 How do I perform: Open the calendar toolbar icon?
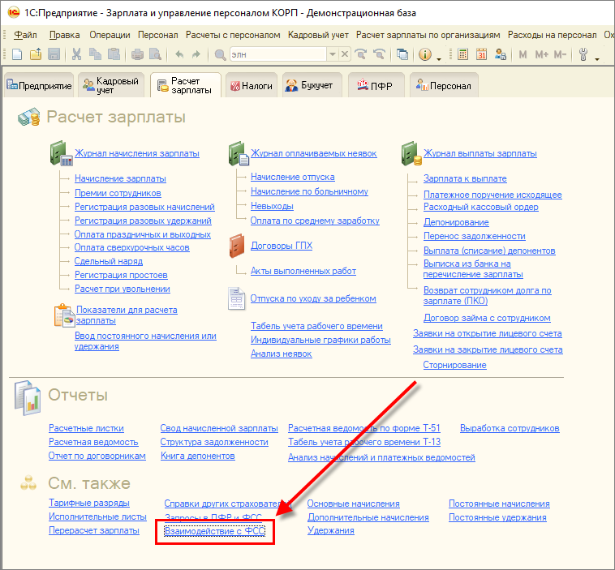pyautogui.click(x=481, y=54)
